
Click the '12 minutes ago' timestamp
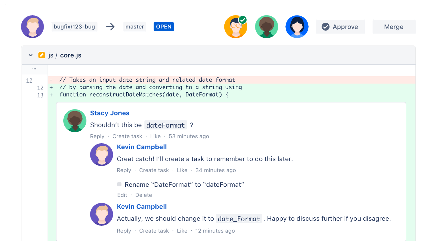click(x=215, y=231)
